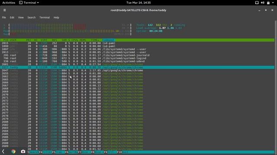The height and width of the screenshot is (155, 277).
Task: Click the camera screenshot icon
Action: [x=23, y=151]
